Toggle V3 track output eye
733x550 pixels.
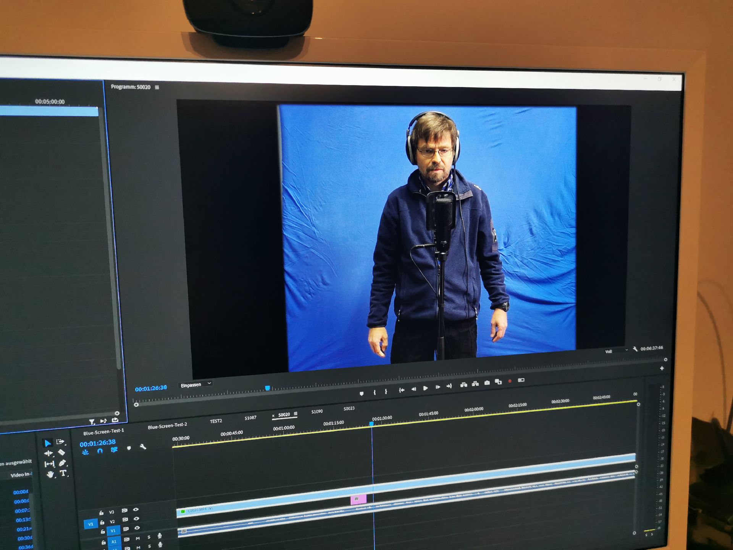pos(136,510)
